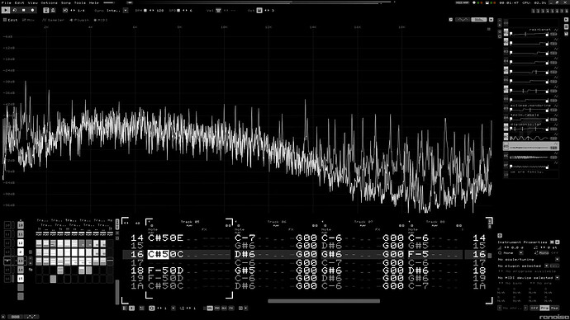Click note C#50E on line 14
Screen dimensions: 570x320
(x=166, y=238)
